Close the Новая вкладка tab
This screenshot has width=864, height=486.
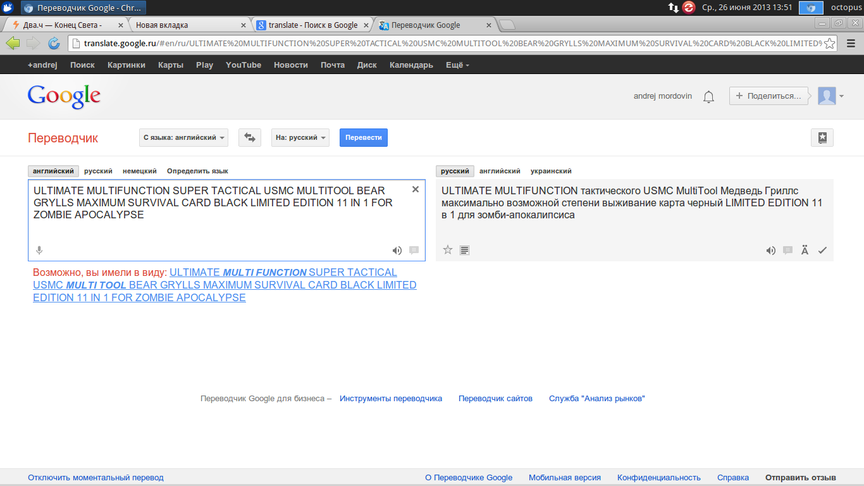244,25
